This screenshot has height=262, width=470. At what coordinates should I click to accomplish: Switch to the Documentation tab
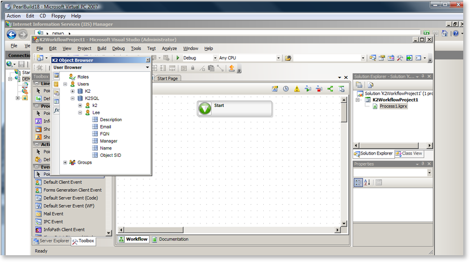tap(170, 239)
